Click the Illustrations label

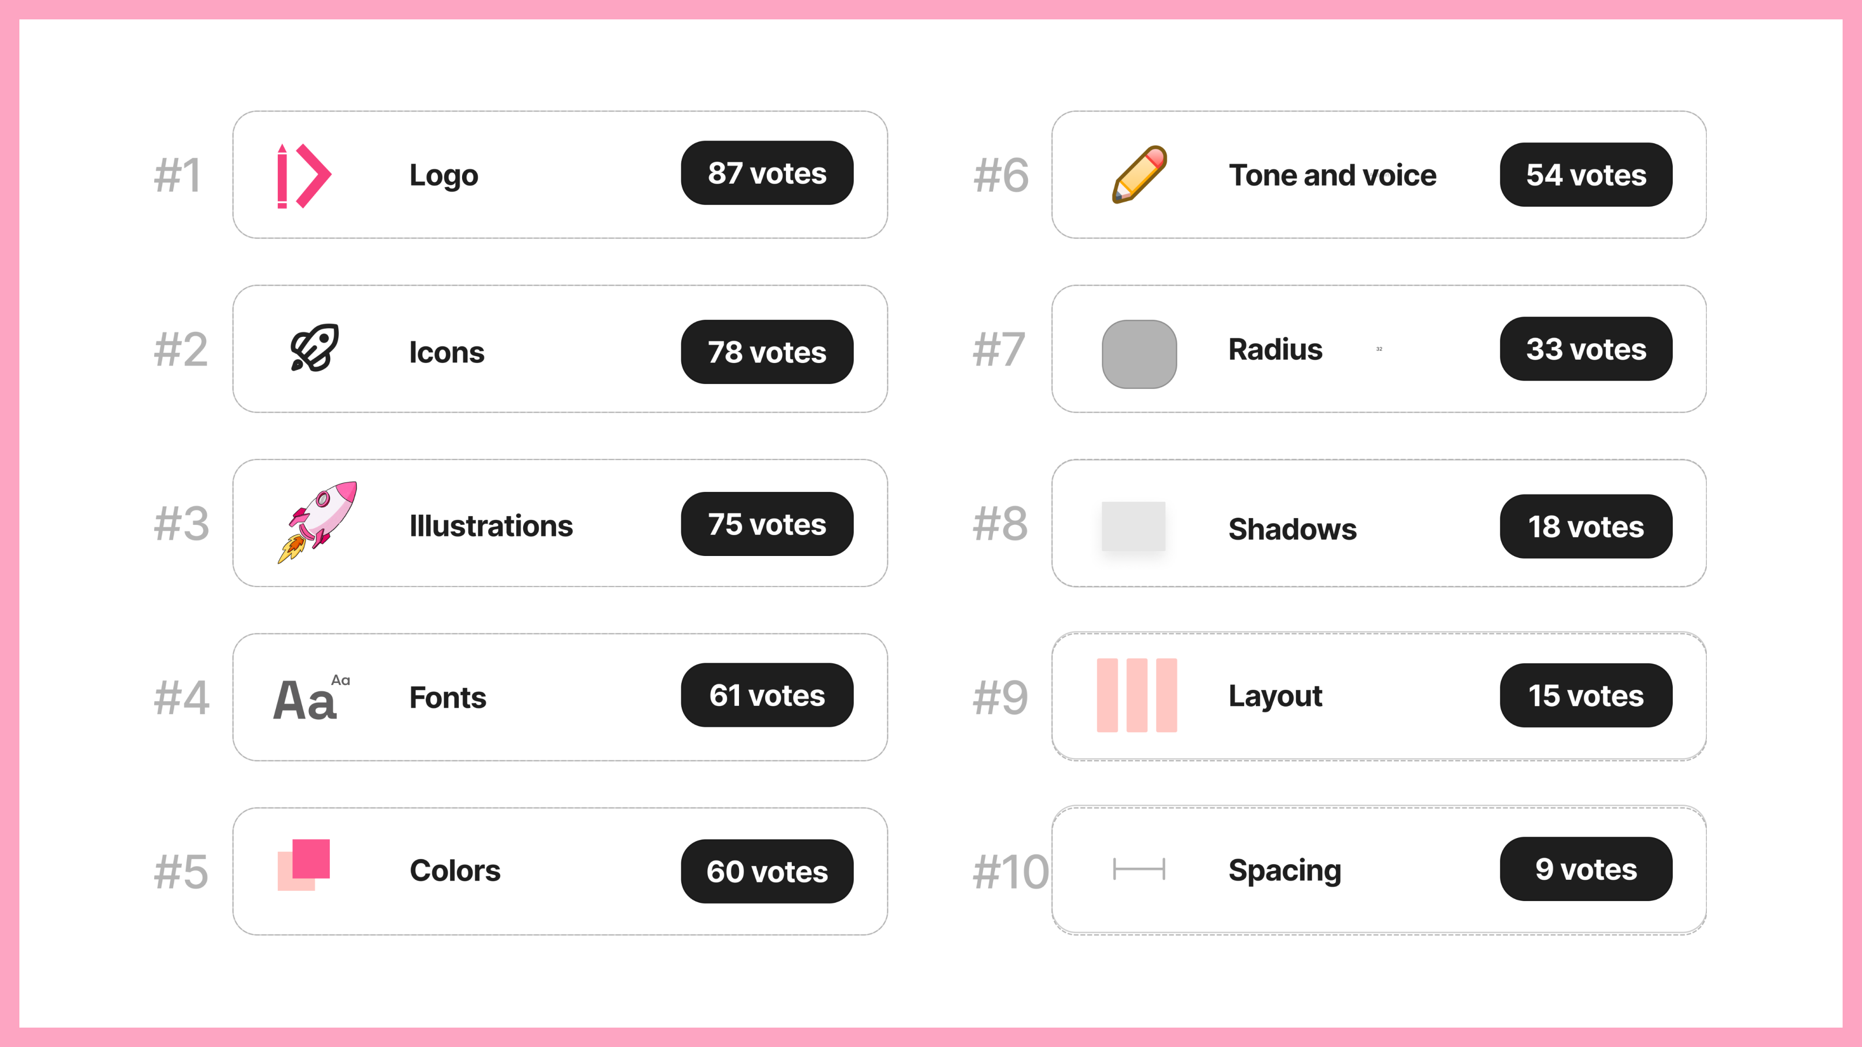click(x=491, y=525)
